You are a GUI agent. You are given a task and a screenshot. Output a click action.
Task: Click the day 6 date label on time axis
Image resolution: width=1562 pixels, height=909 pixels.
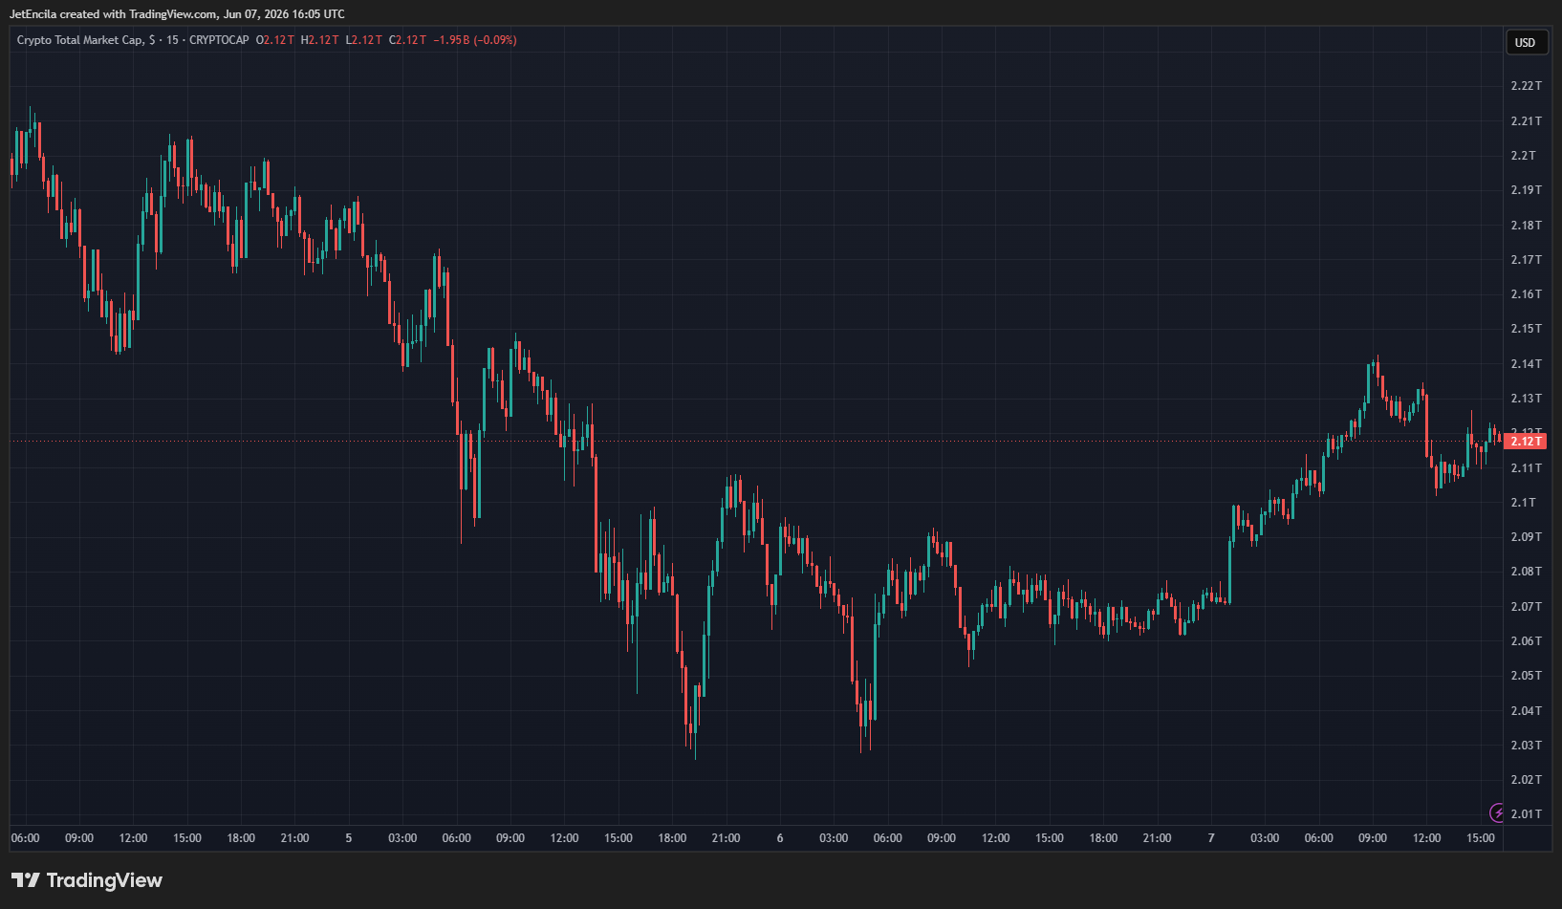point(780,838)
